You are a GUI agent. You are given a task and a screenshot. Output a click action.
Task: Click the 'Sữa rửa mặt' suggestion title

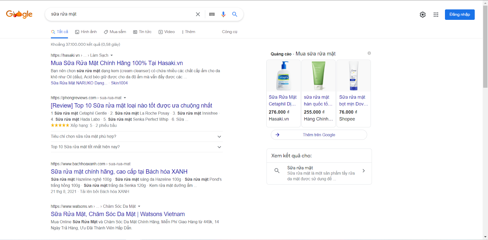(300, 168)
